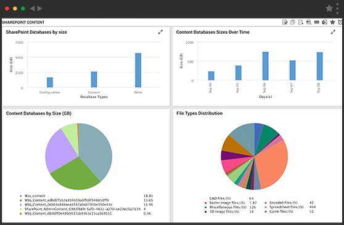The height and width of the screenshot is (225, 344).
Task: Click the WSS_Content_edbd2f562a104019a6ffc8f34885dff9 legend entry
Action: click(67, 200)
